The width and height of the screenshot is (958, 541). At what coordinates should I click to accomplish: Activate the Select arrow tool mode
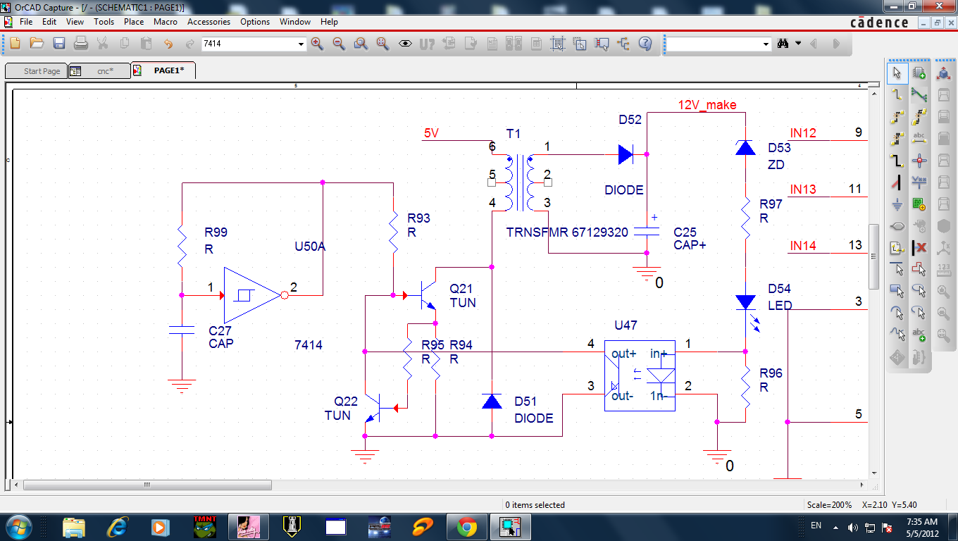[x=897, y=73]
